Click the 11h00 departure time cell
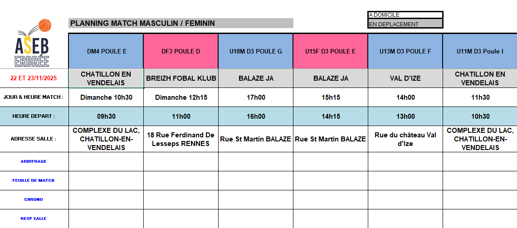 [181, 116]
